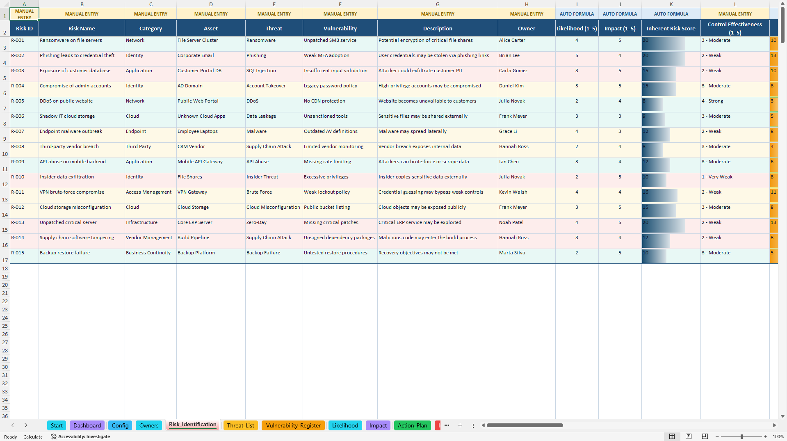
Task: Go to the previous sheet tab arrow
Action: pyautogui.click(x=13, y=425)
